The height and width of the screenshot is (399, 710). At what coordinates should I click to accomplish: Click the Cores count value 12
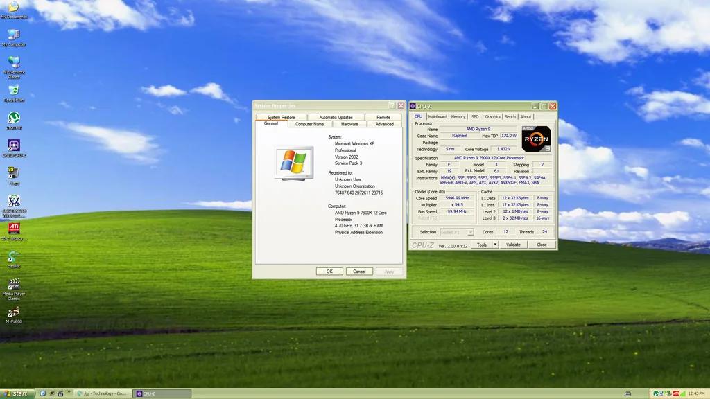click(505, 231)
